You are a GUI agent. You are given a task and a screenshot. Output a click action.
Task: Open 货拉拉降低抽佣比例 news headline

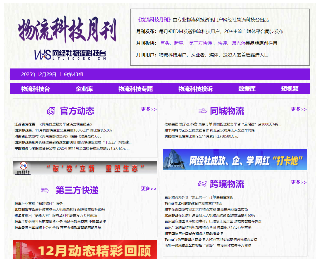click(x=201, y=136)
